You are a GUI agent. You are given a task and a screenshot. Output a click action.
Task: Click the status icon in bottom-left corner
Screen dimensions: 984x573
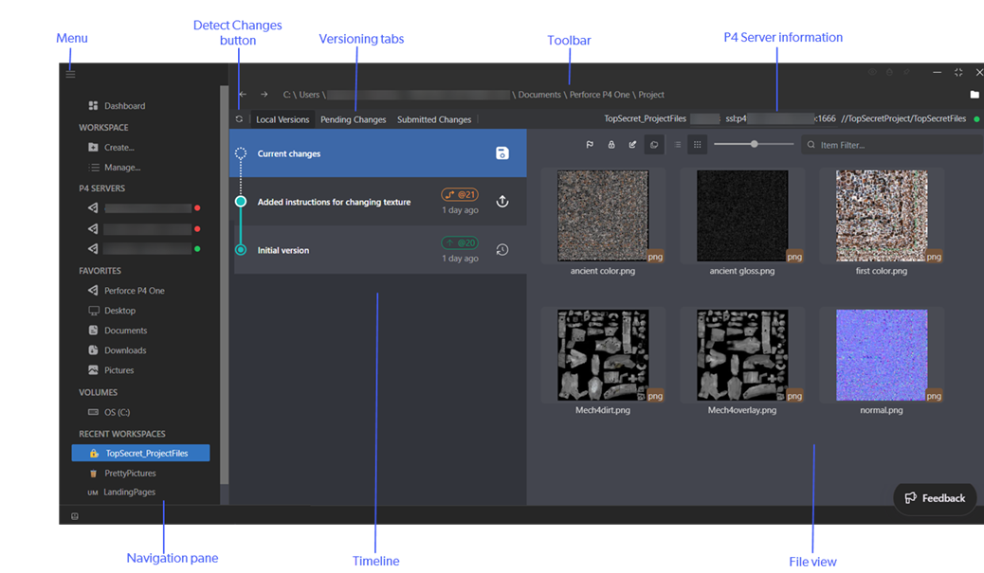tap(75, 516)
